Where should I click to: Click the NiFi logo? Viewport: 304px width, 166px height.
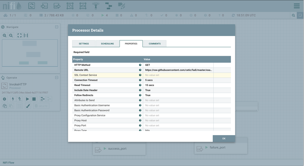12,6
